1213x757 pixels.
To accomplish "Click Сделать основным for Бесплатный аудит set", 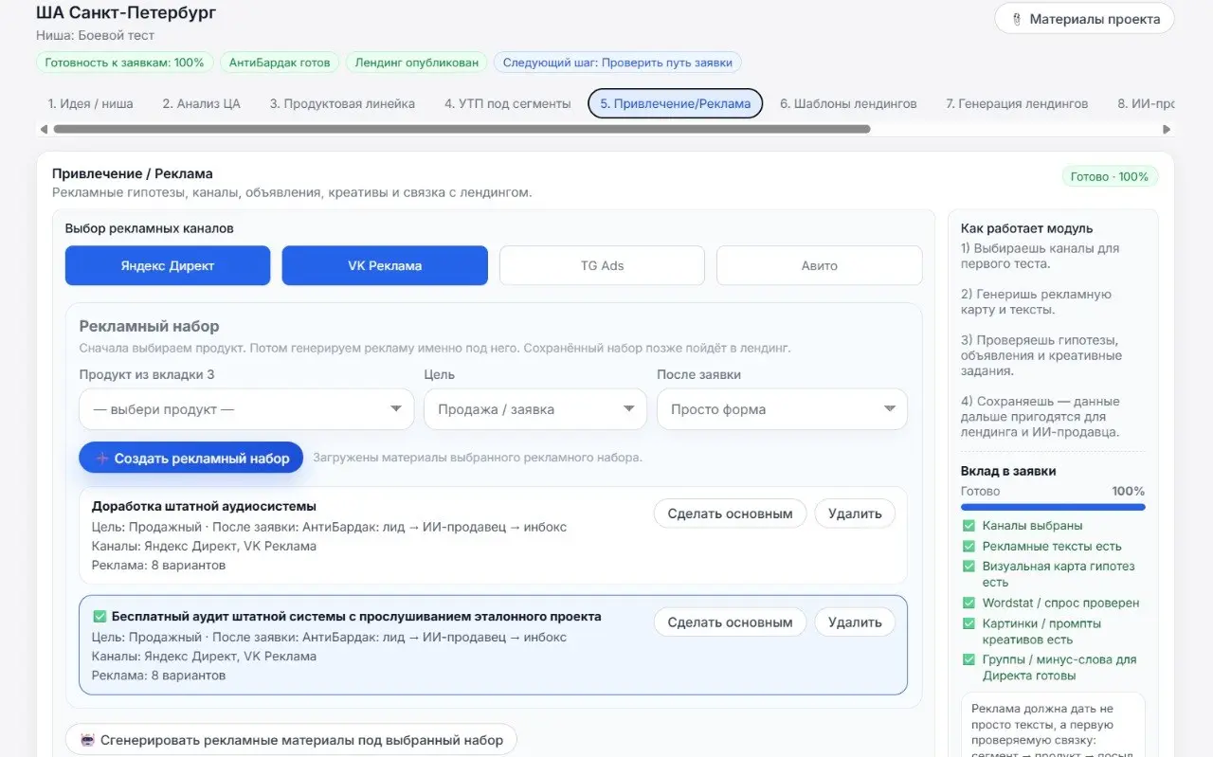I will (x=730, y=622).
